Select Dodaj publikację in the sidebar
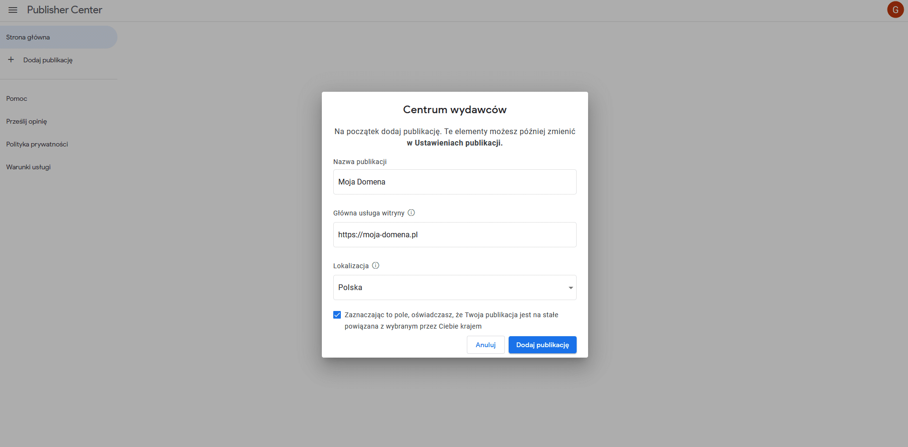This screenshot has height=447, width=908. click(48, 60)
